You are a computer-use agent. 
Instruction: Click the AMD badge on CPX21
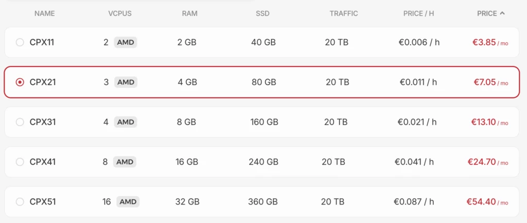coord(126,82)
